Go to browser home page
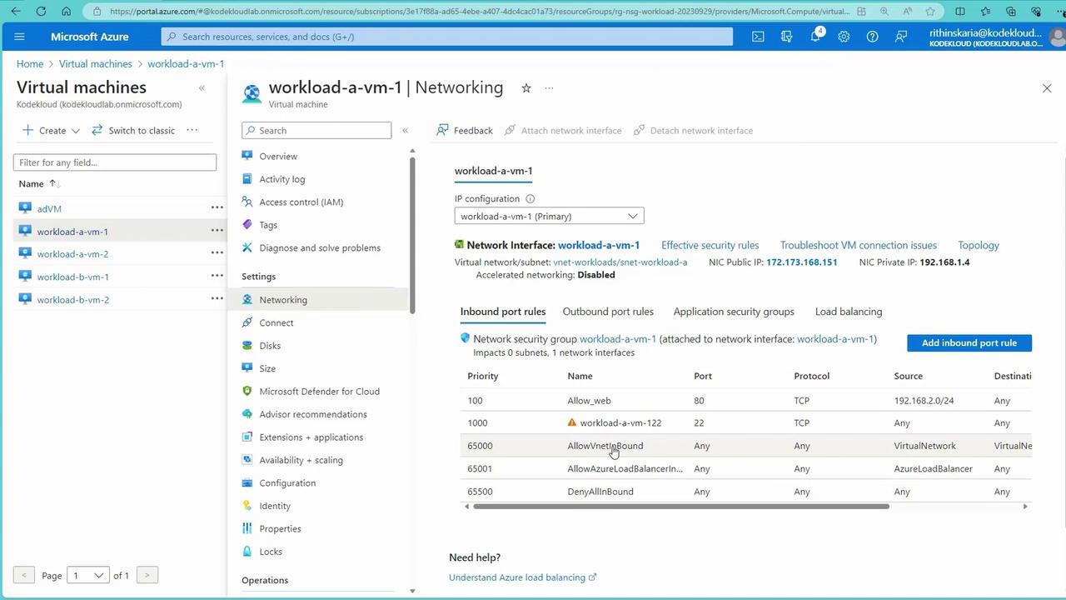 67,12
